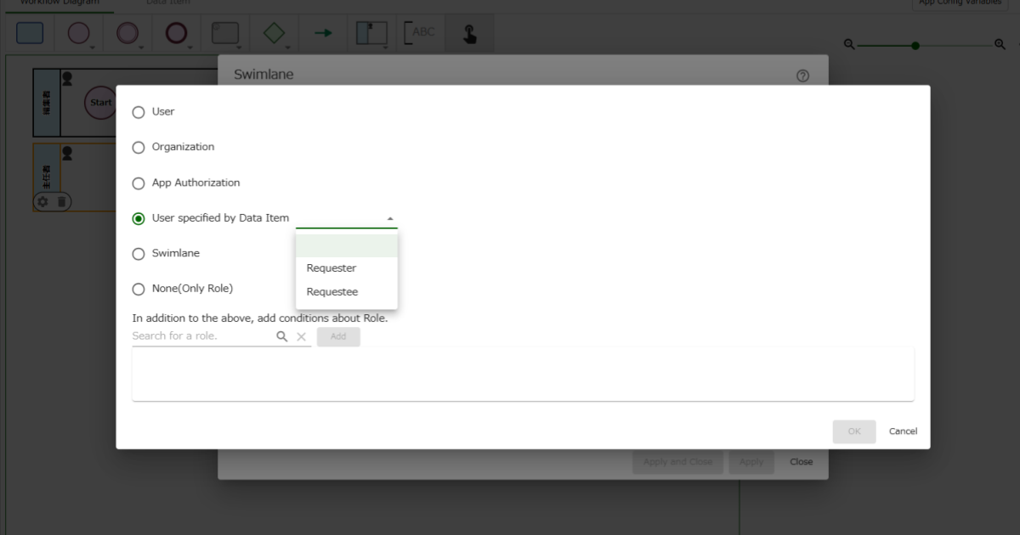Click Apply and Close in Swimlane dialog
The height and width of the screenshot is (535, 1020).
(x=677, y=462)
